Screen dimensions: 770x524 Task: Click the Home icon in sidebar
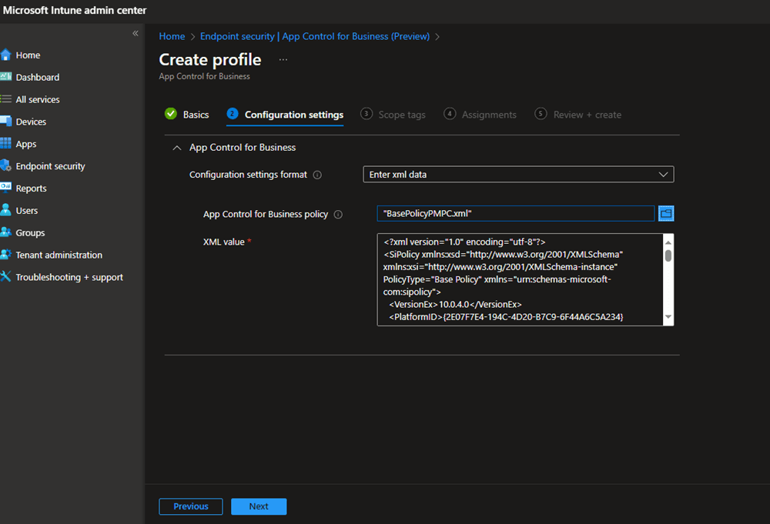pos(5,55)
